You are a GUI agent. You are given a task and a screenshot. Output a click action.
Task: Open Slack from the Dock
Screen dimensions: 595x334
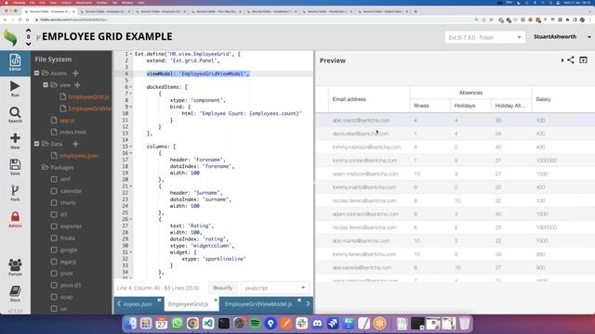point(301,324)
